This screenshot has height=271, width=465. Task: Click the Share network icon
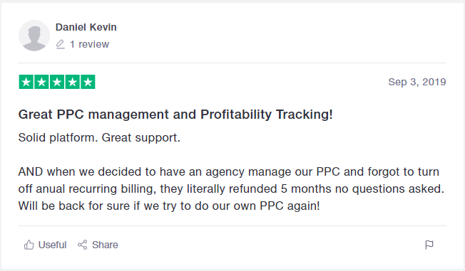point(83,245)
